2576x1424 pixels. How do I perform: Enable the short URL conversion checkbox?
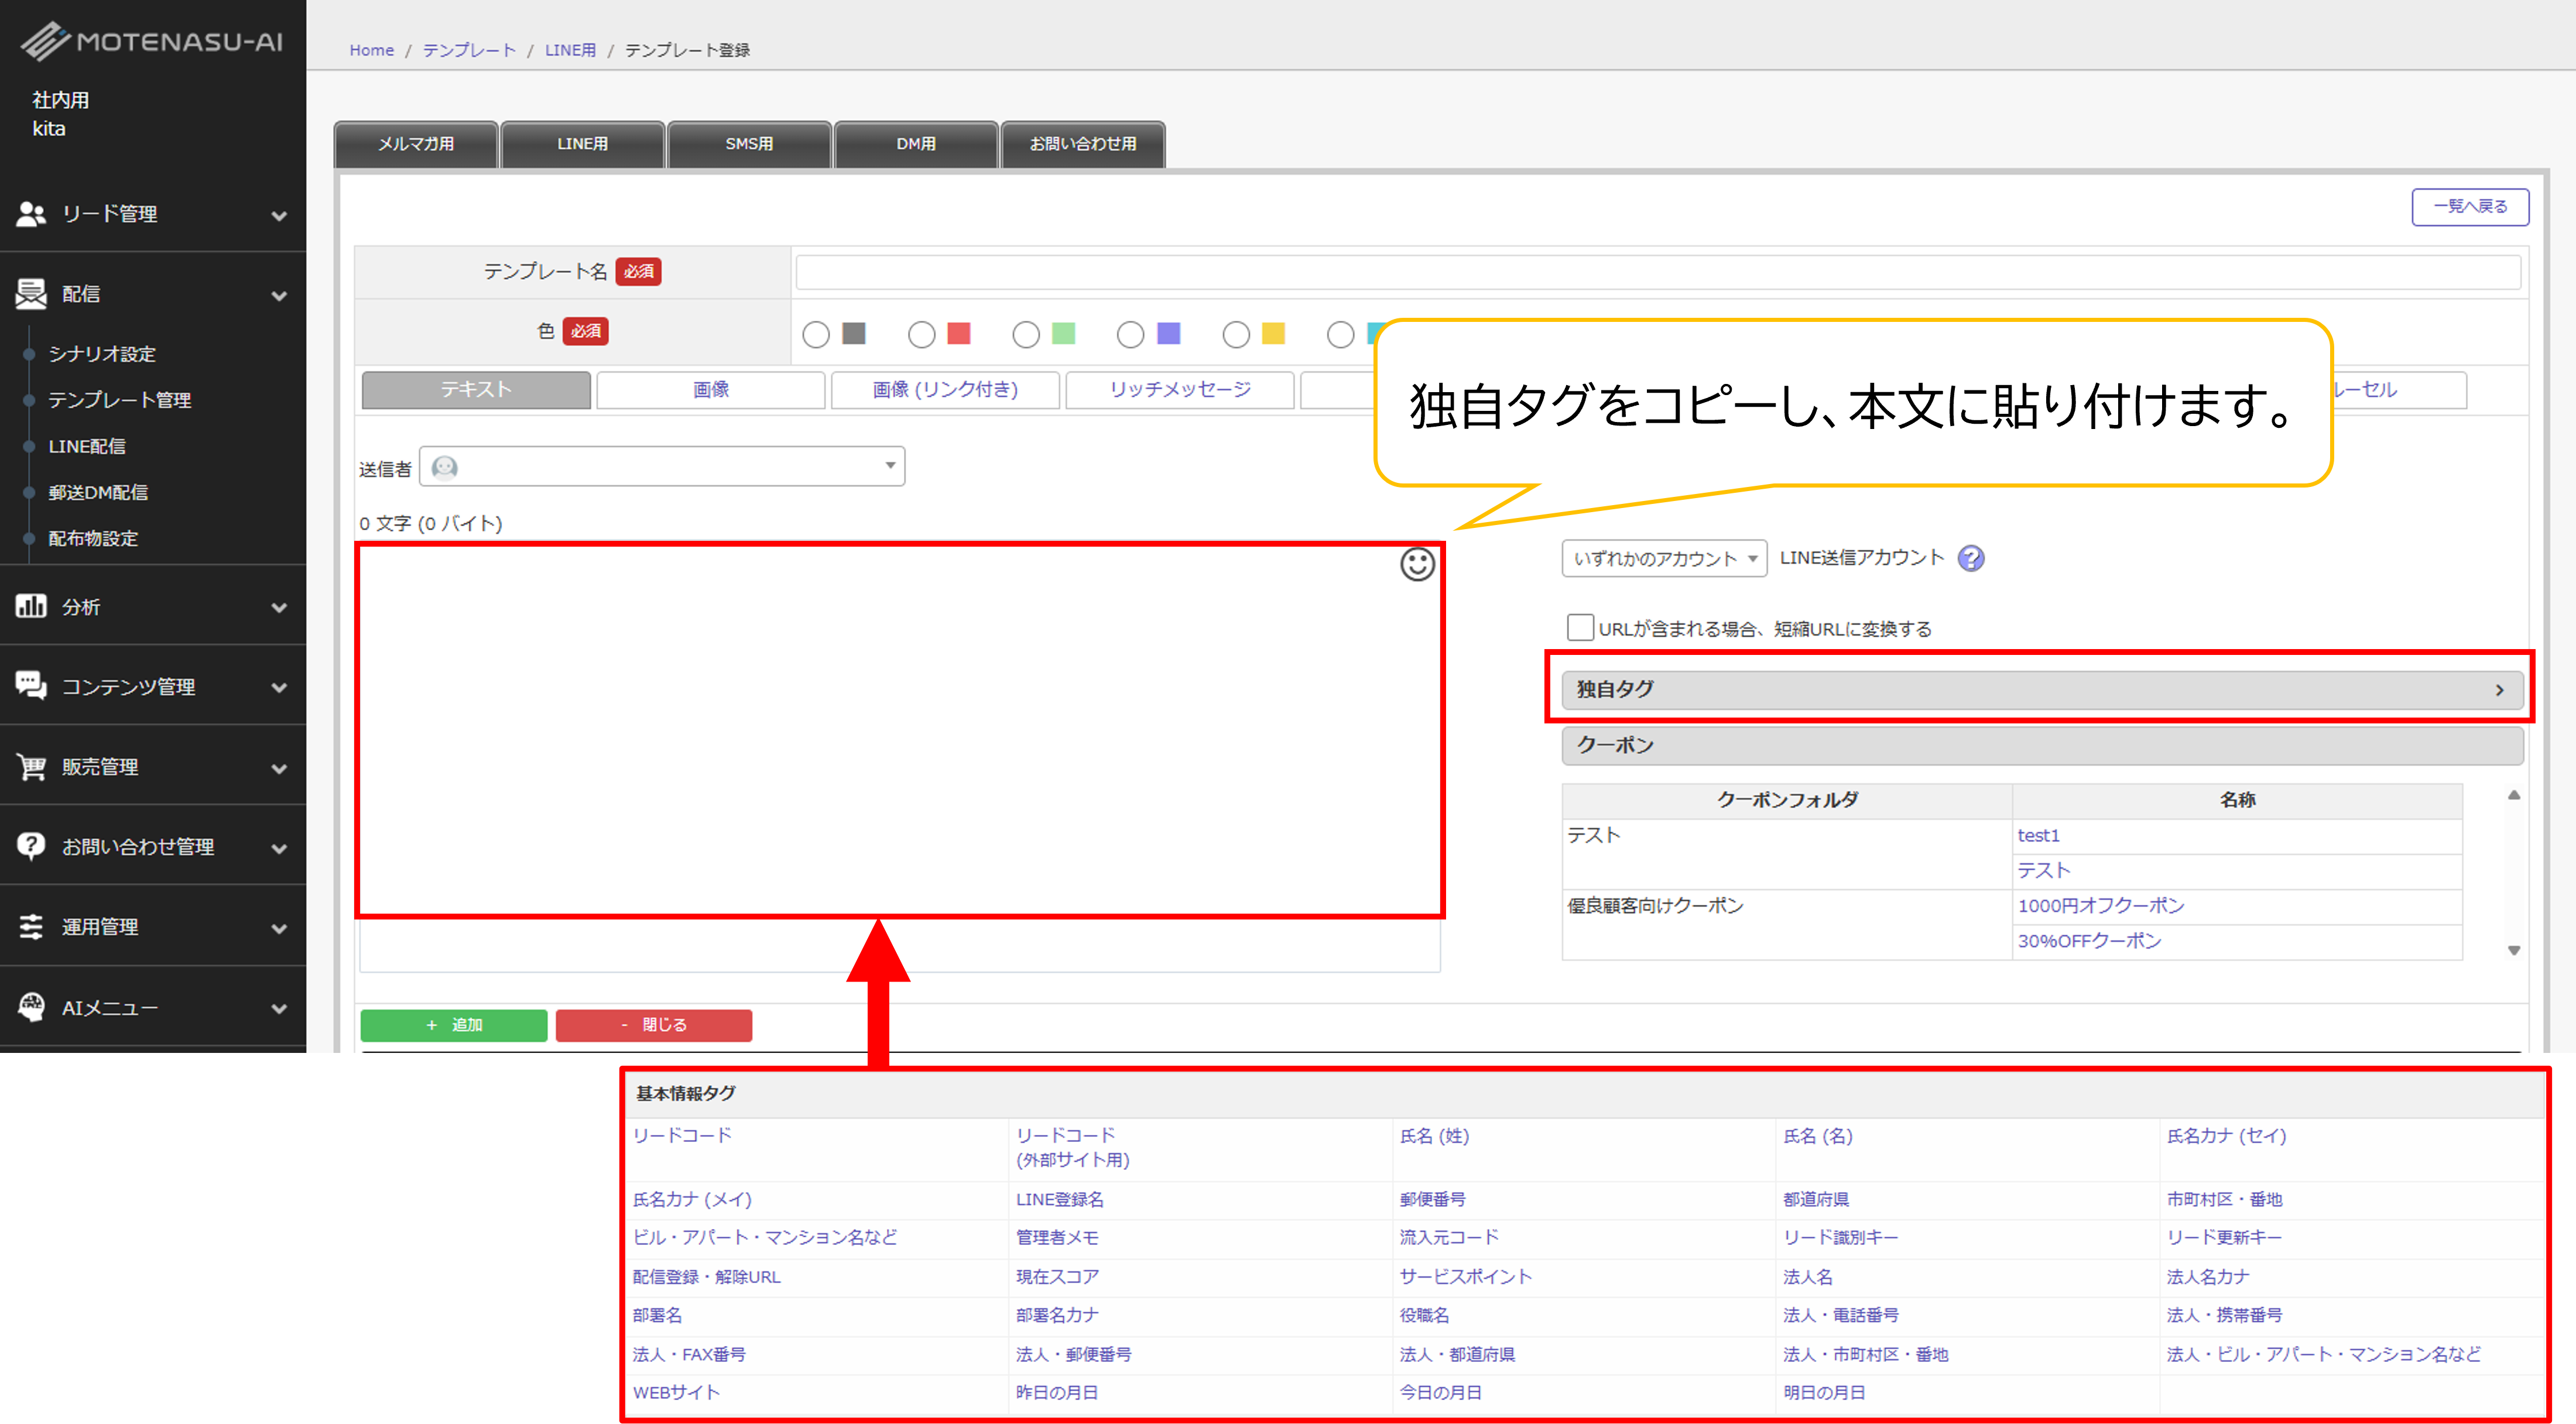(x=1580, y=628)
